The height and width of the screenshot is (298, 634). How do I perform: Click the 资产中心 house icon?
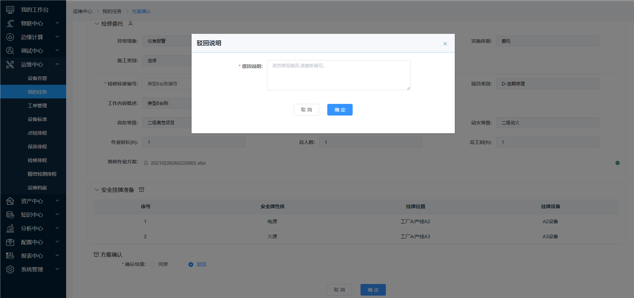(10, 201)
